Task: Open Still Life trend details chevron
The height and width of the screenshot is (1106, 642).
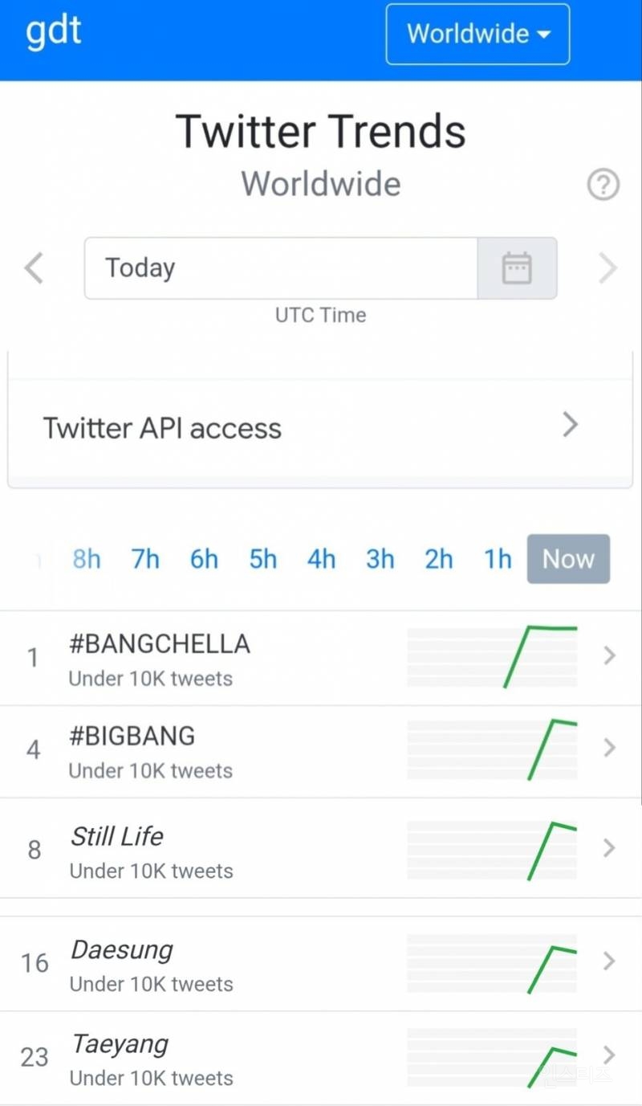Action: 609,848
